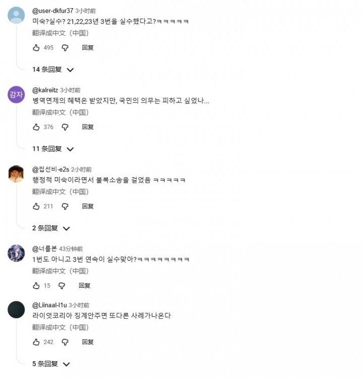The image size is (363, 378).
Task: Dislike the comment by @user-dkfur37
Action: tap(65, 48)
